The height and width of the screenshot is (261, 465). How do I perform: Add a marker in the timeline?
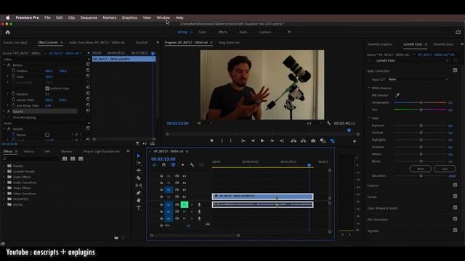(x=182, y=165)
